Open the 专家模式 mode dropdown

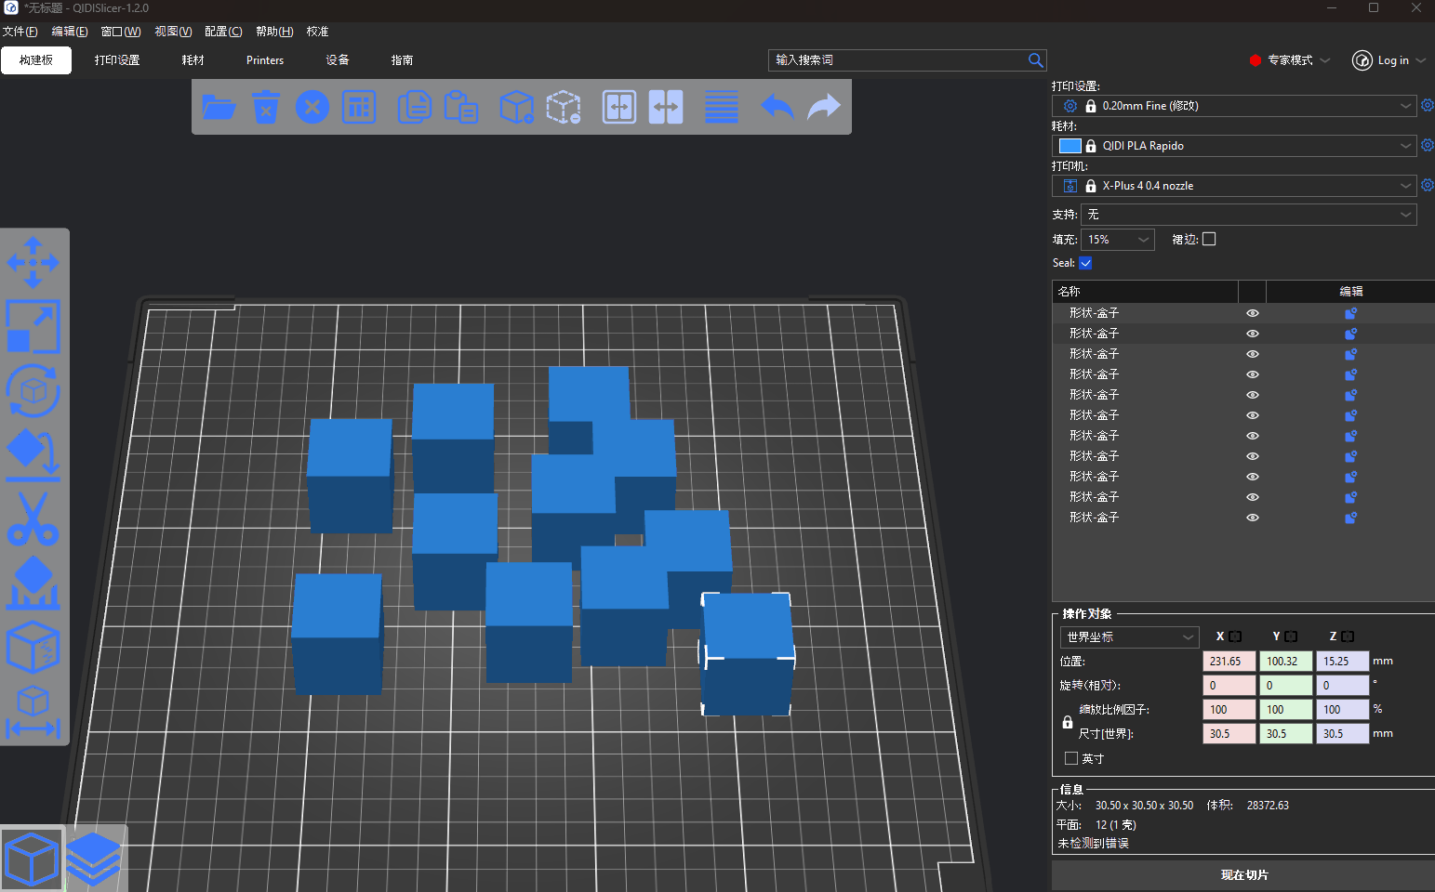1291,60
